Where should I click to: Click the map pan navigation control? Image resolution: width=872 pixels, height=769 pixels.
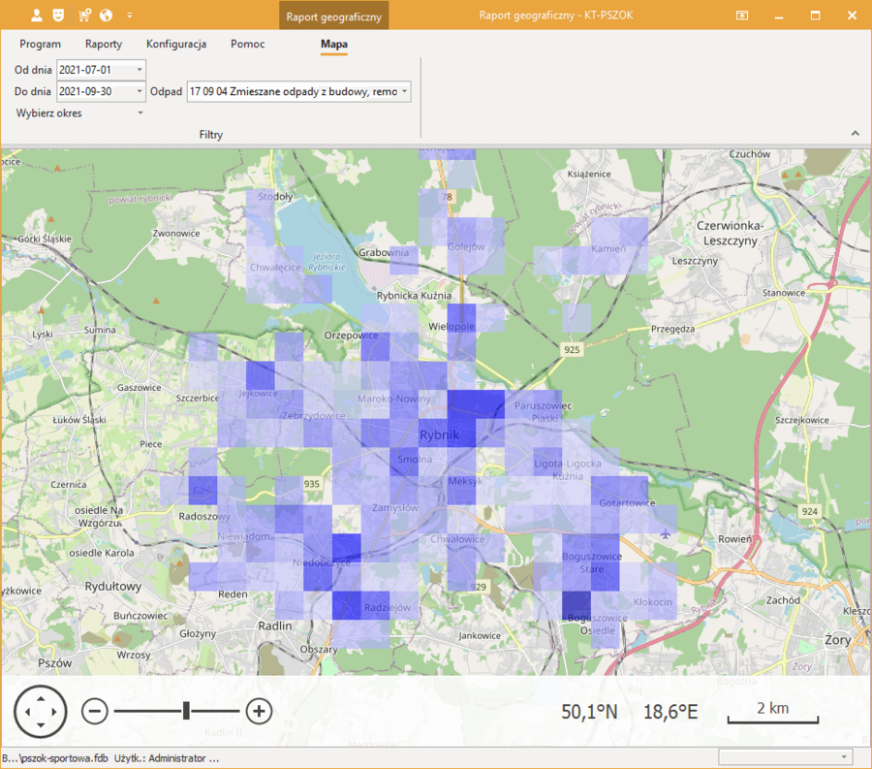point(41,711)
